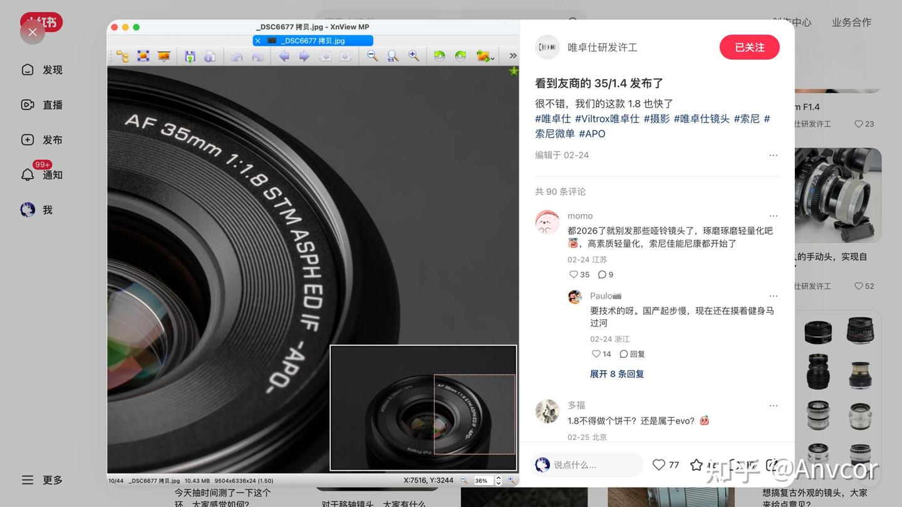Open momo's avatar

pyautogui.click(x=547, y=222)
